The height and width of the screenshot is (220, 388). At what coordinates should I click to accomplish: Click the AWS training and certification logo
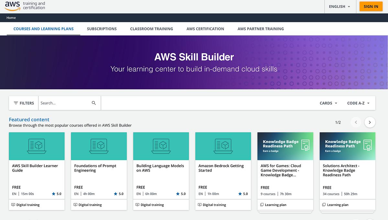(25, 6)
